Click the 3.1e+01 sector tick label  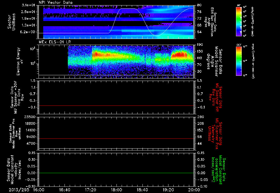point(29,5)
